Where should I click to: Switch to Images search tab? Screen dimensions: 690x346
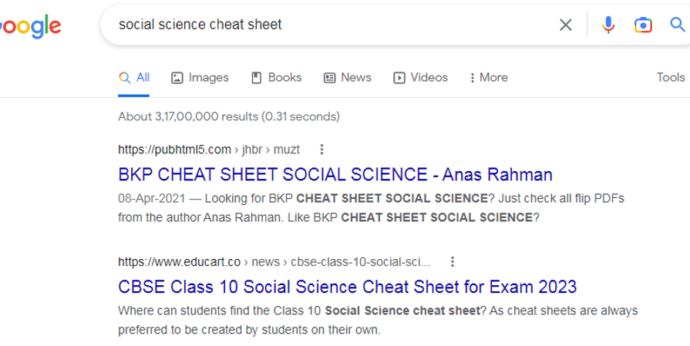(200, 77)
